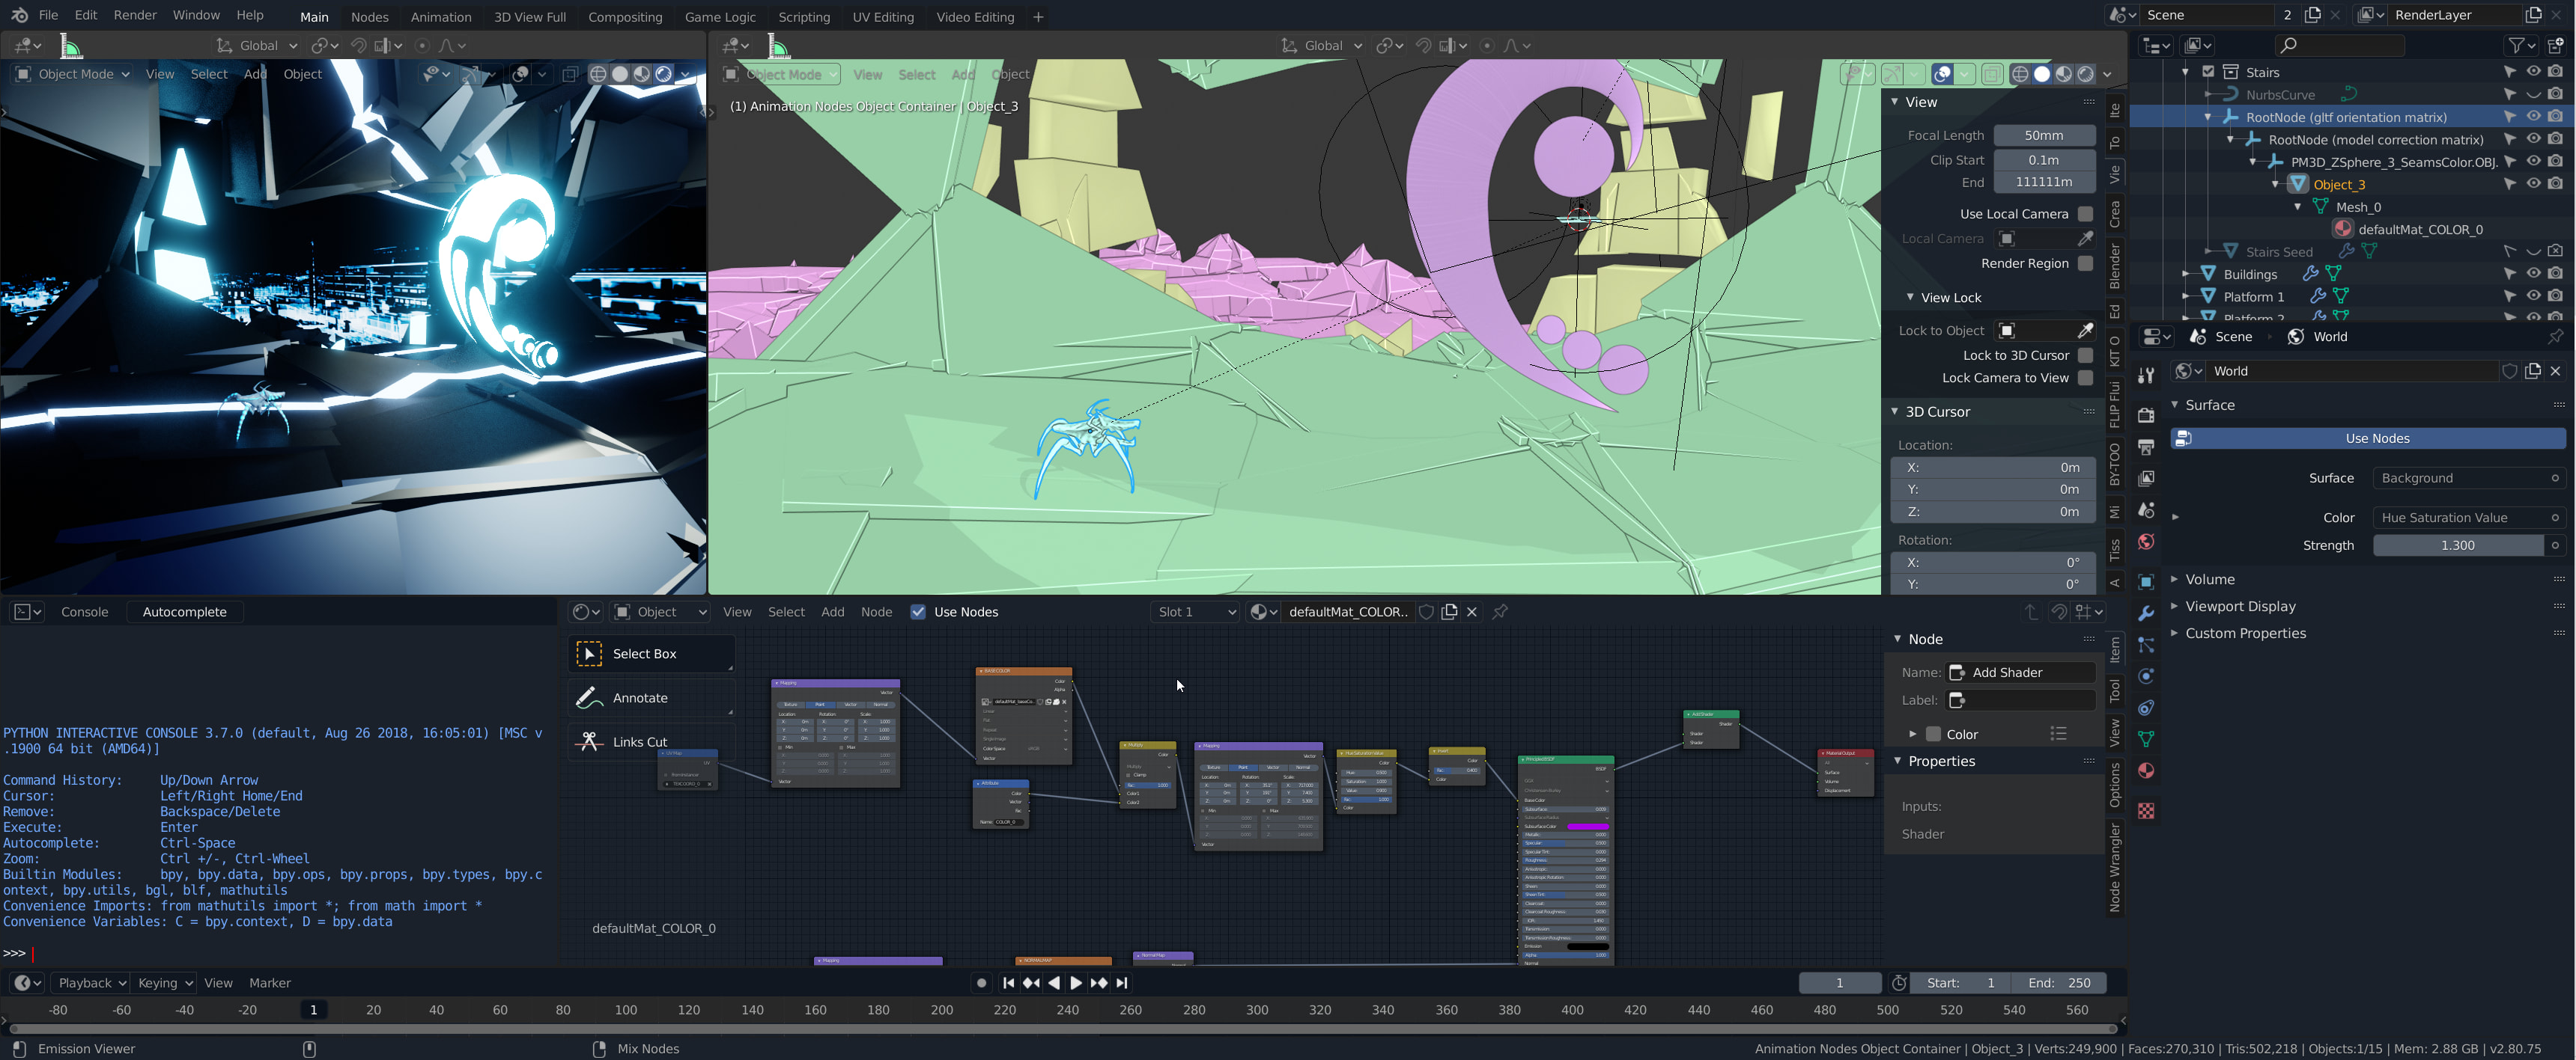The height and width of the screenshot is (1060, 2576).
Task: Click the world Use Nodes button
Action: (2376, 438)
